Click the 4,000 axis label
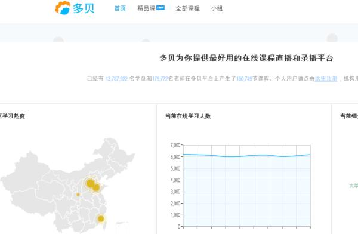The height and width of the screenshot is (234, 358). pos(175,180)
